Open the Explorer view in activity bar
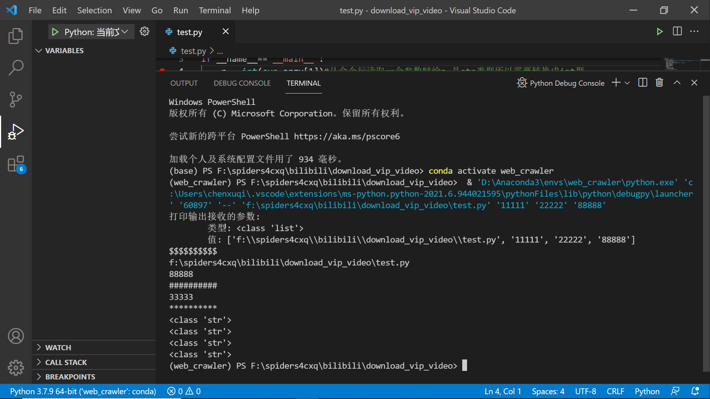The height and width of the screenshot is (399, 710). [16, 36]
